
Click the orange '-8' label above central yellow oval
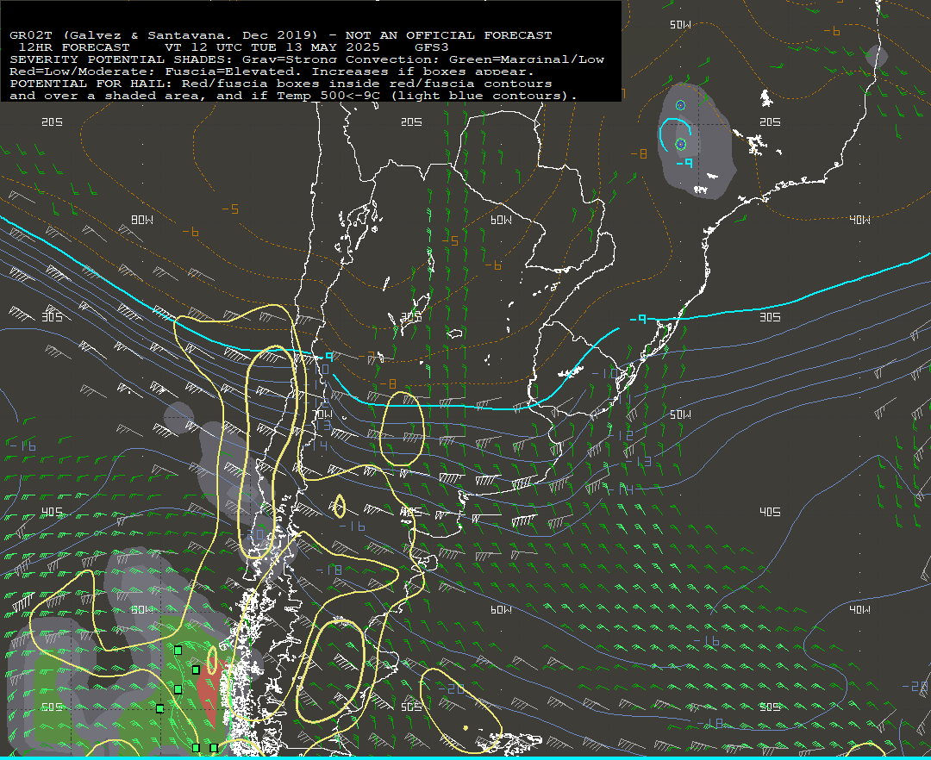coord(388,383)
